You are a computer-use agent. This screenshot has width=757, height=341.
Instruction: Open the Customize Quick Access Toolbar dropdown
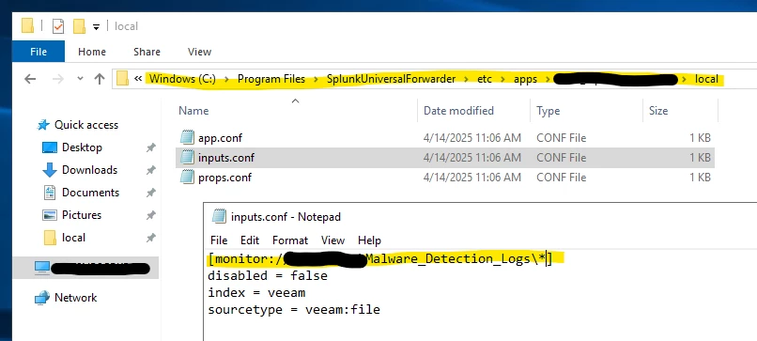click(x=96, y=27)
